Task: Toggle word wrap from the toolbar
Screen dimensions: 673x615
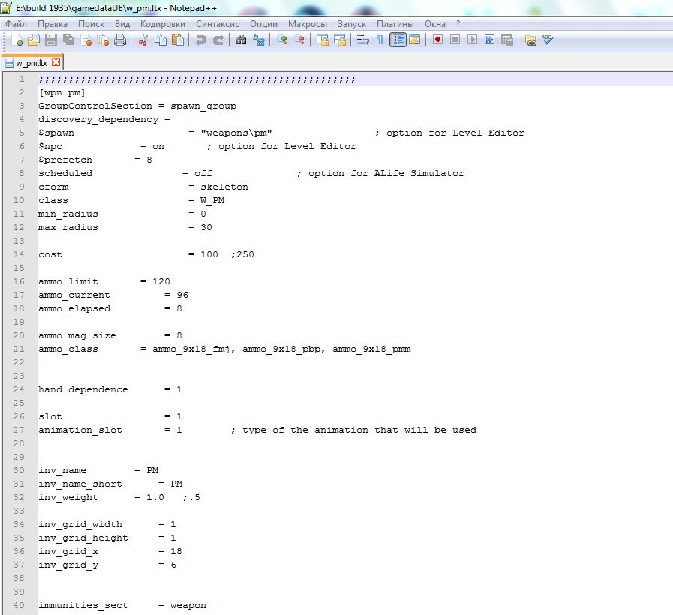Action: click(x=362, y=40)
